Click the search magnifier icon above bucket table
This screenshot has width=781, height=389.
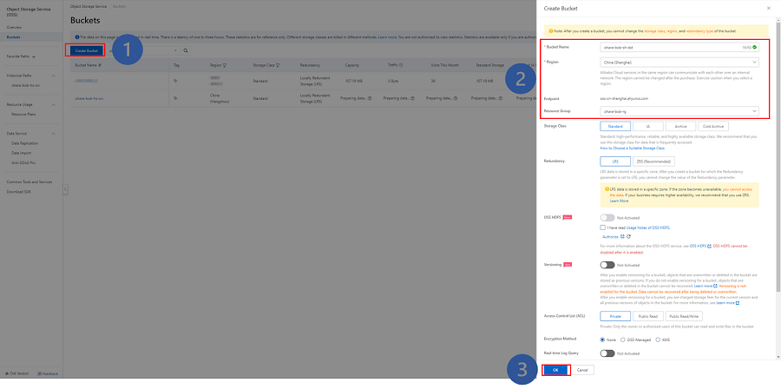point(186,50)
